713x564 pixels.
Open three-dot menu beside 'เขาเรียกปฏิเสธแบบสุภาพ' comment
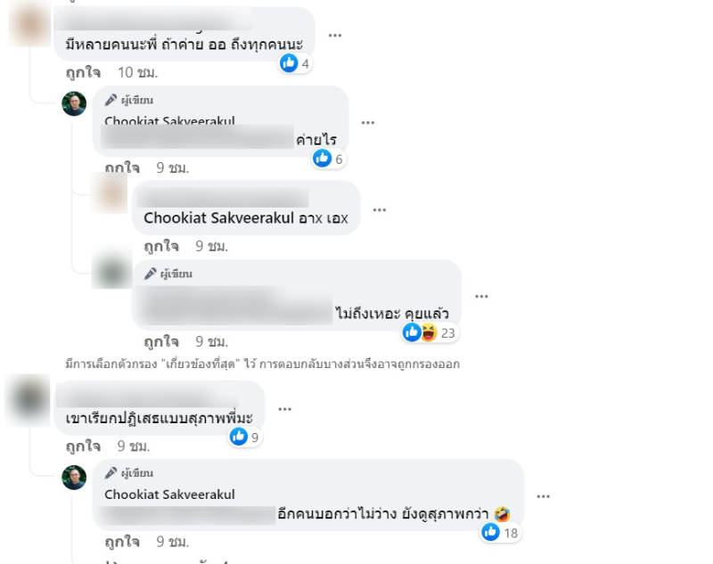coord(284,409)
